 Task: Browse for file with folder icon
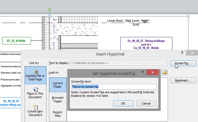click(165, 72)
